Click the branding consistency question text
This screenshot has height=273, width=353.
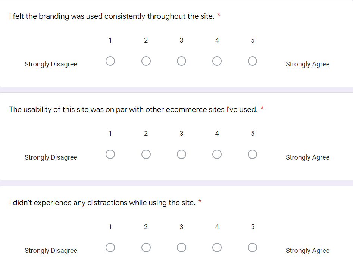point(112,16)
